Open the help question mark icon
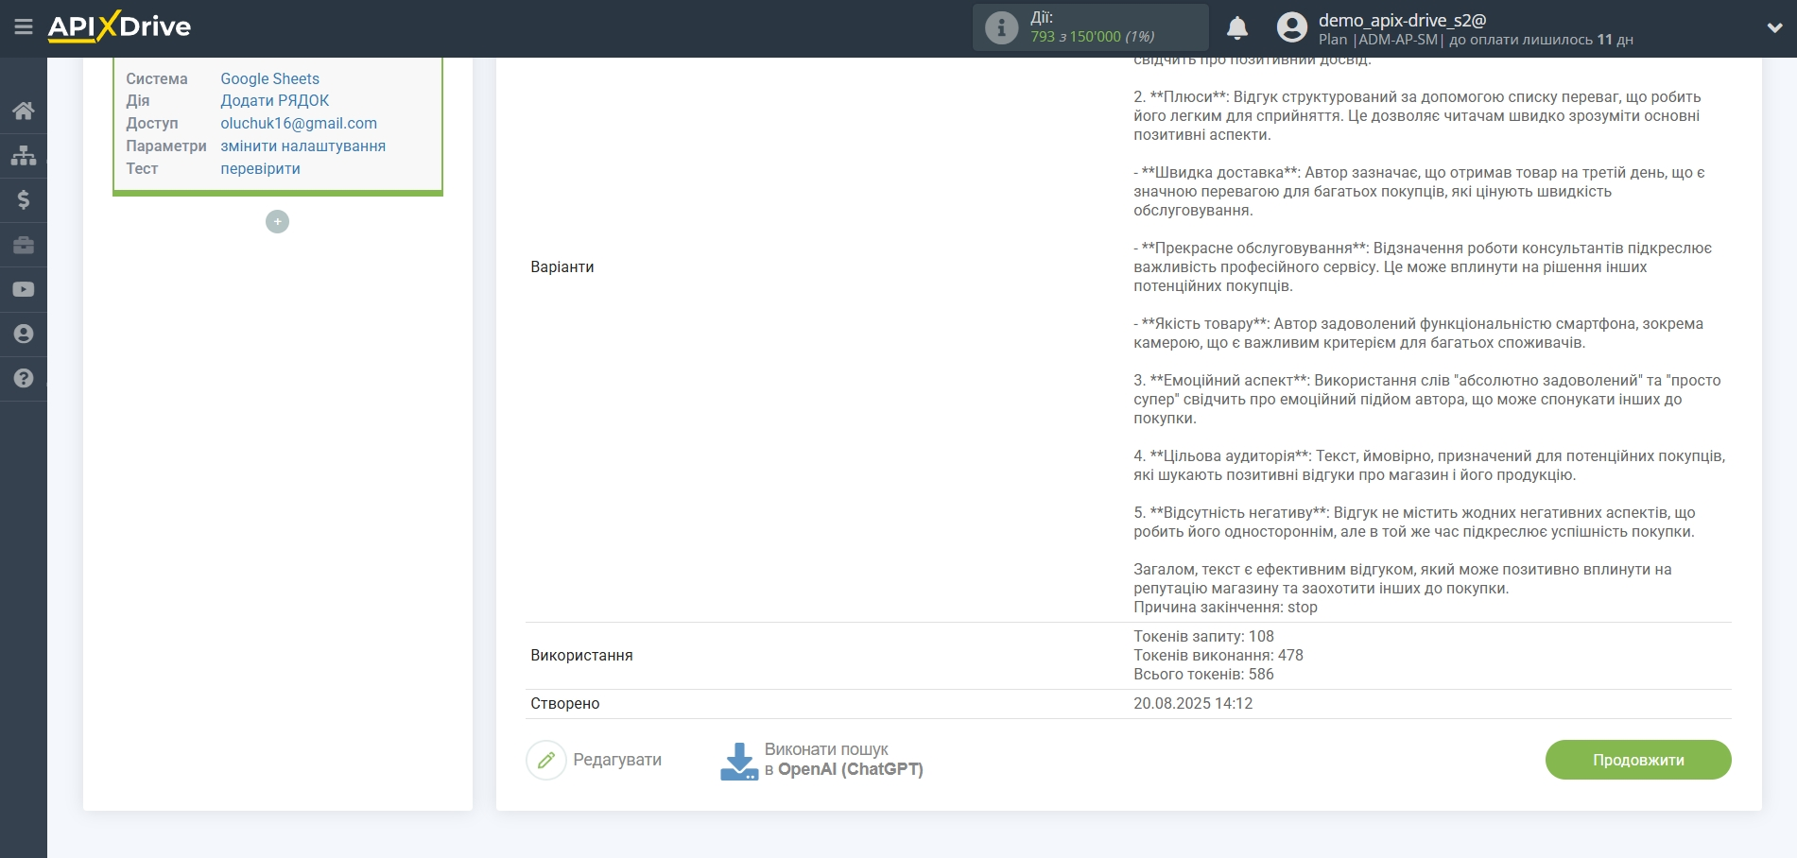Screen dimensions: 1797x858 (x=24, y=378)
